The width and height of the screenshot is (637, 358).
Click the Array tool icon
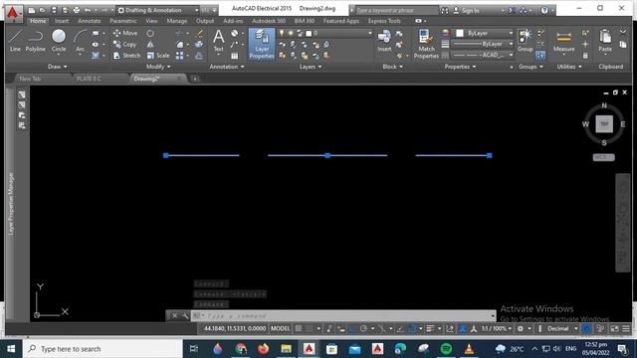click(x=179, y=56)
